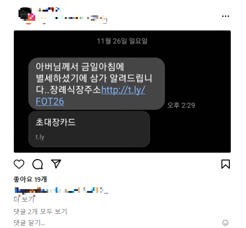Click the t.ly domain label in the preview
This screenshot has width=246, height=228.
(40, 137)
